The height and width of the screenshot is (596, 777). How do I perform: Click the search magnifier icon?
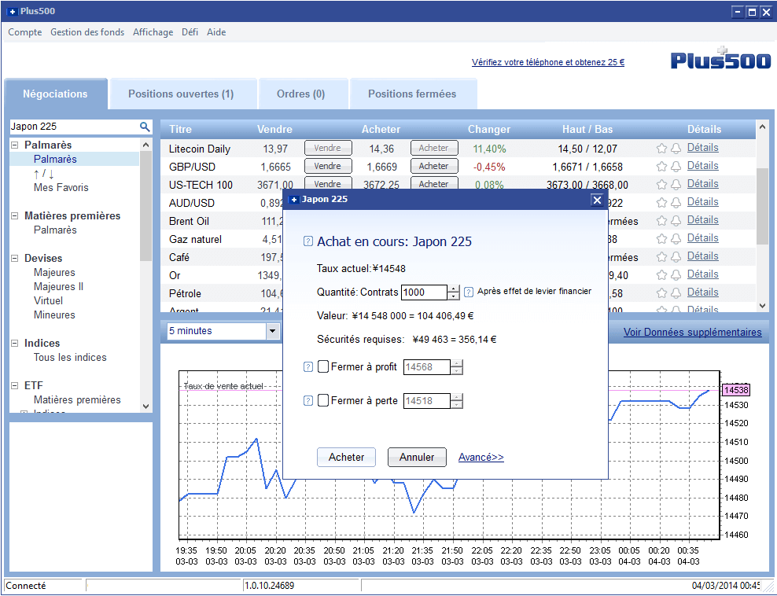point(145,127)
